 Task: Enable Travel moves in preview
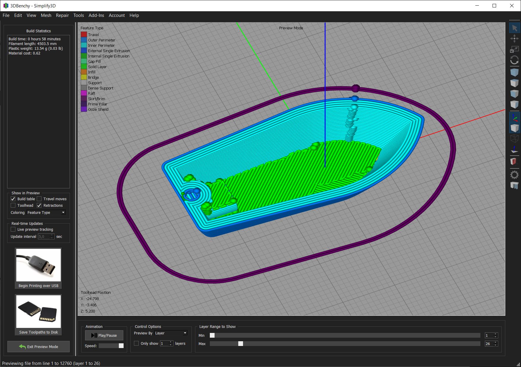tap(39, 199)
